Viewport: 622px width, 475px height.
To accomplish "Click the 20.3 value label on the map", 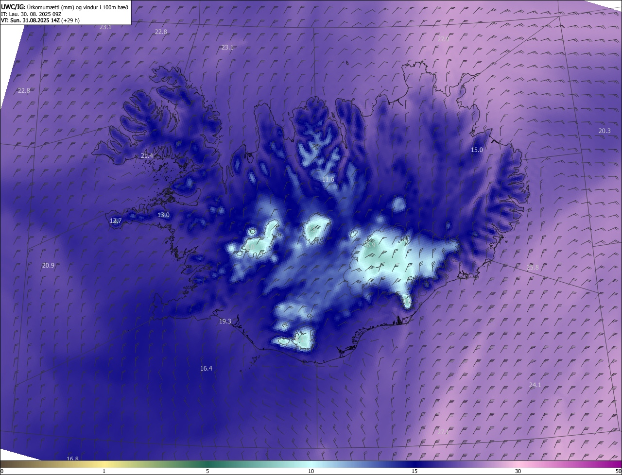I will pyautogui.click(x=605, y=131).
